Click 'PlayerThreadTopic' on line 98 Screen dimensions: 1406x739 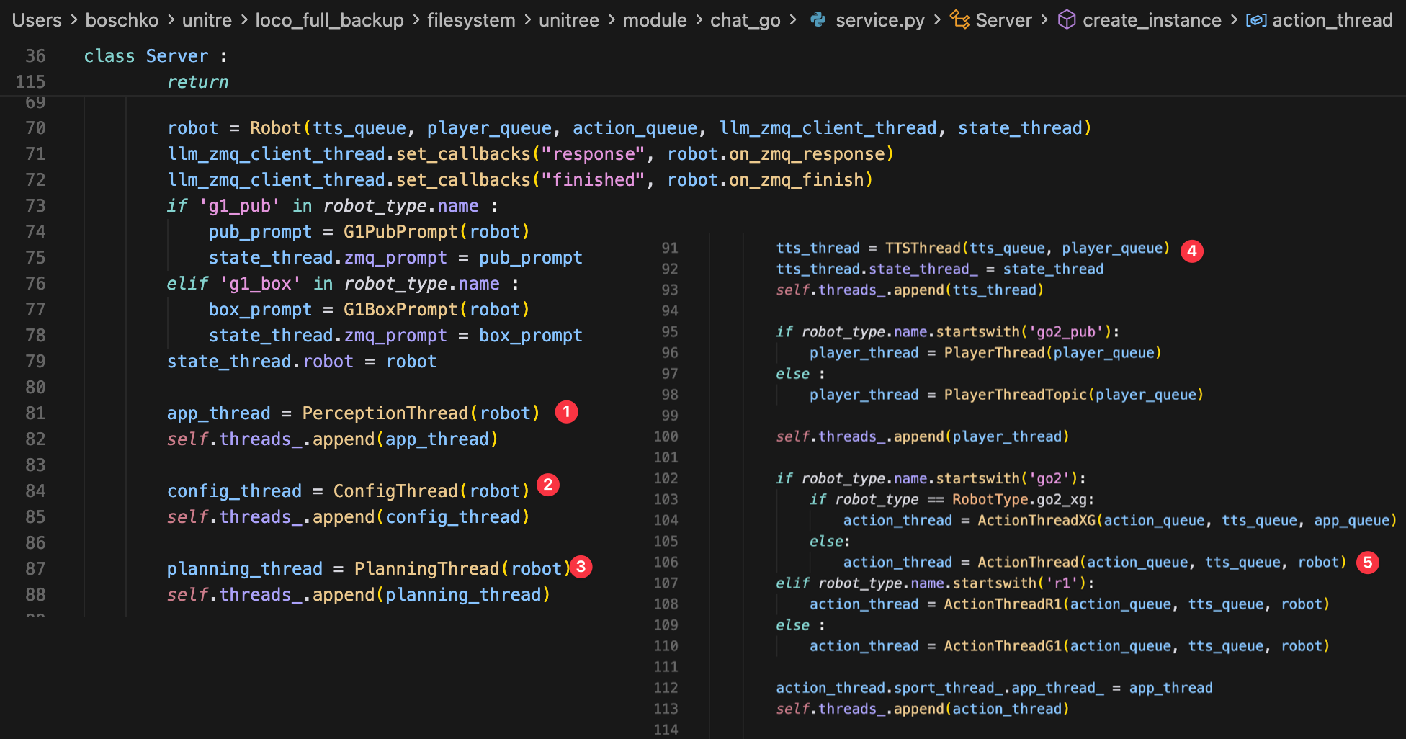[x=1016, y=395]
